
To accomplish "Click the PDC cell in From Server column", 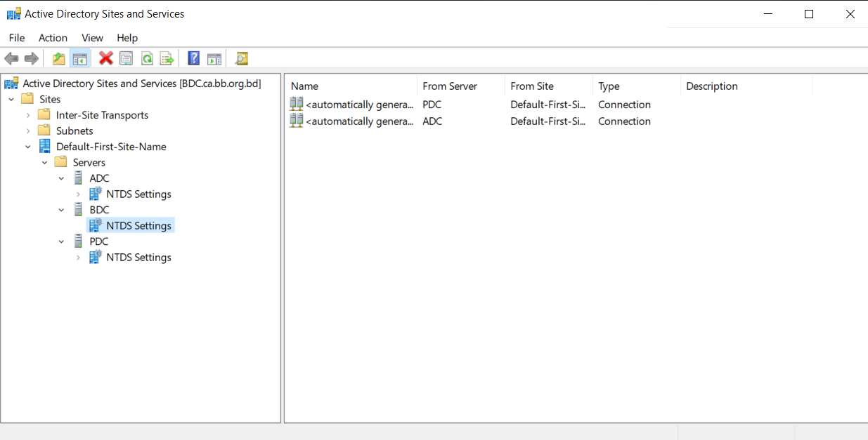I will pos(432,105).
